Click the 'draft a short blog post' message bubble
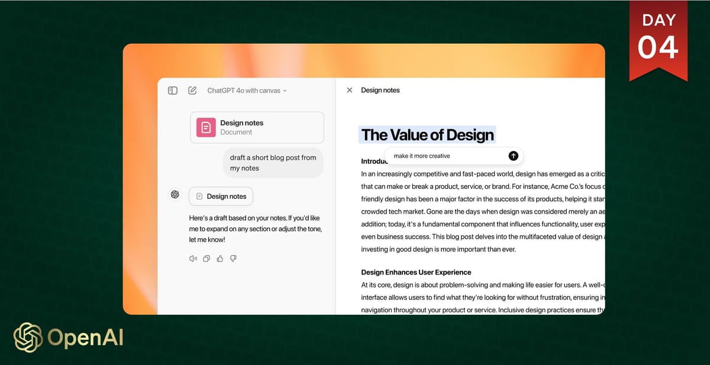The width and height of the screenshot is (710, 365). coord(273,163)
